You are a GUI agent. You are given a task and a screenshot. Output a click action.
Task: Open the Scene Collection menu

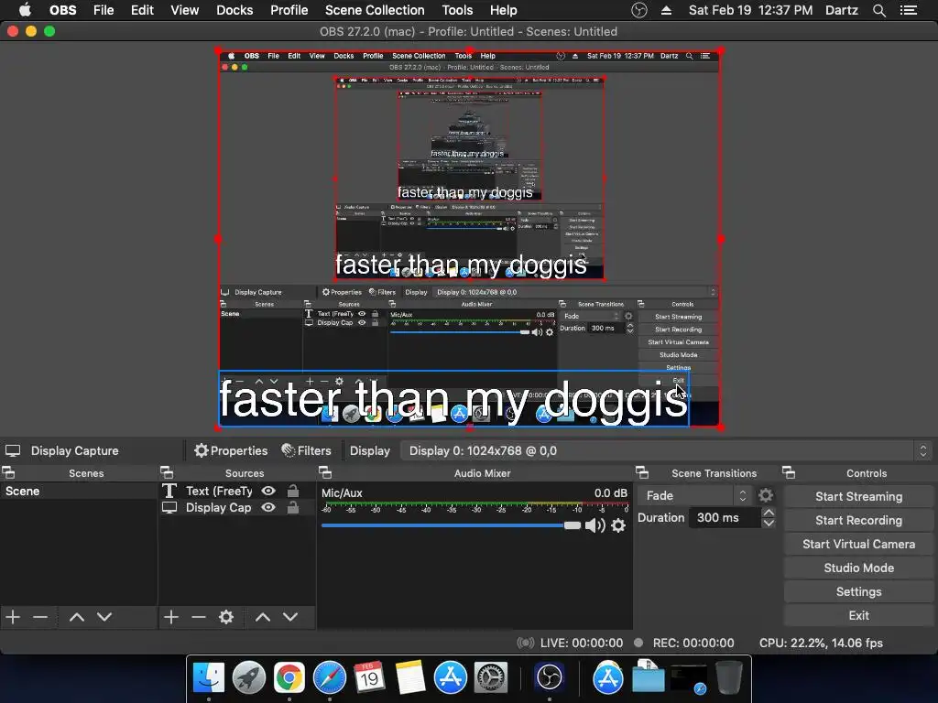tap(375, 10)
